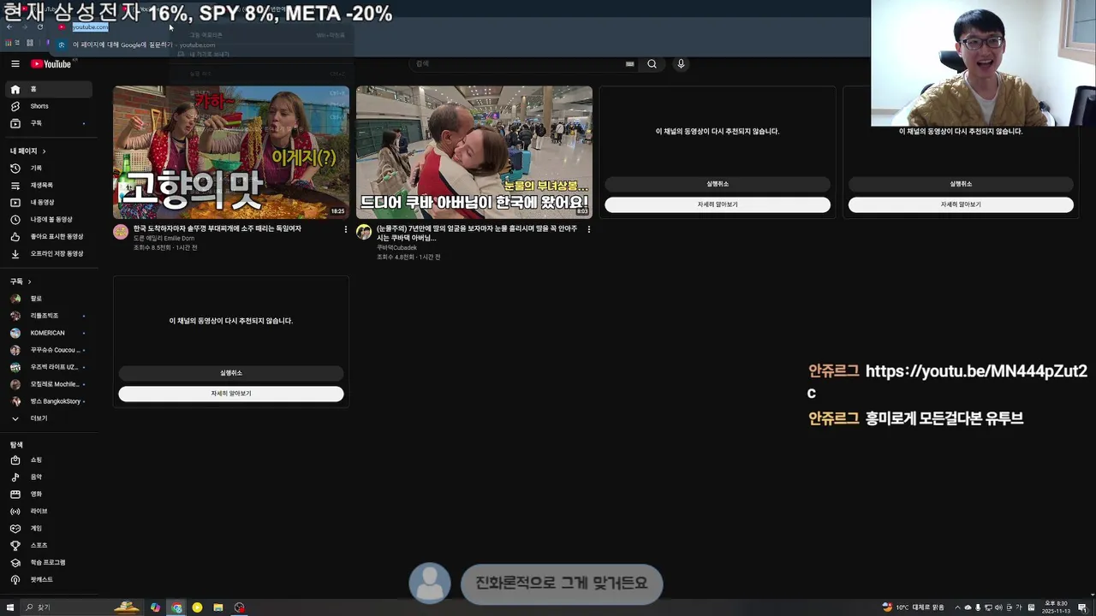
Task: Open the notification center icon
Action: 1082,607
